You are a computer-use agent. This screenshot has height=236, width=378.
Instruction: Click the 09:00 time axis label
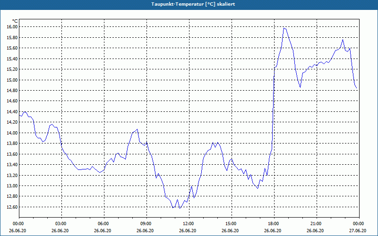(x=146, y=224)
